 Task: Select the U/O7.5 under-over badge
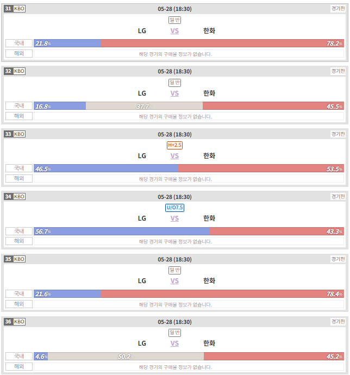point(174,208)
